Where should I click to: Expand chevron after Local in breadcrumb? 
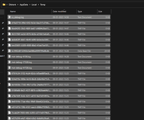38,4
